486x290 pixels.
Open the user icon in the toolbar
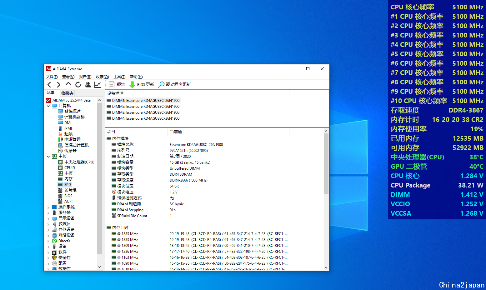pyautogui.click(x=88, y=84)
